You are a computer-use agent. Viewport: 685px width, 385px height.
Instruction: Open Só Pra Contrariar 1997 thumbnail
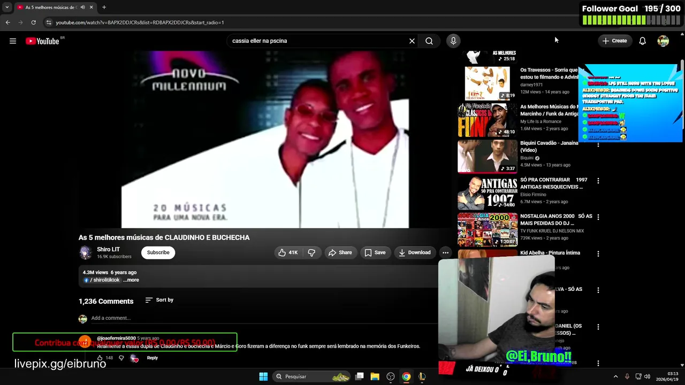[x=488, y=192]
